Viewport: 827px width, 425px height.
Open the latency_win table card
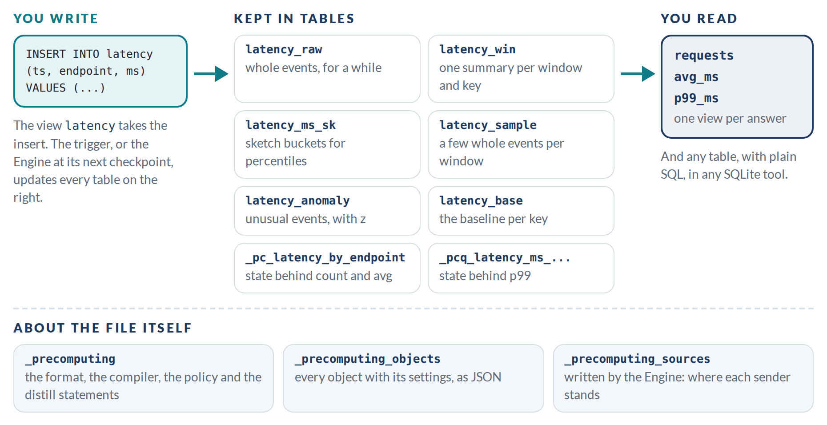(x=521, y=69)
